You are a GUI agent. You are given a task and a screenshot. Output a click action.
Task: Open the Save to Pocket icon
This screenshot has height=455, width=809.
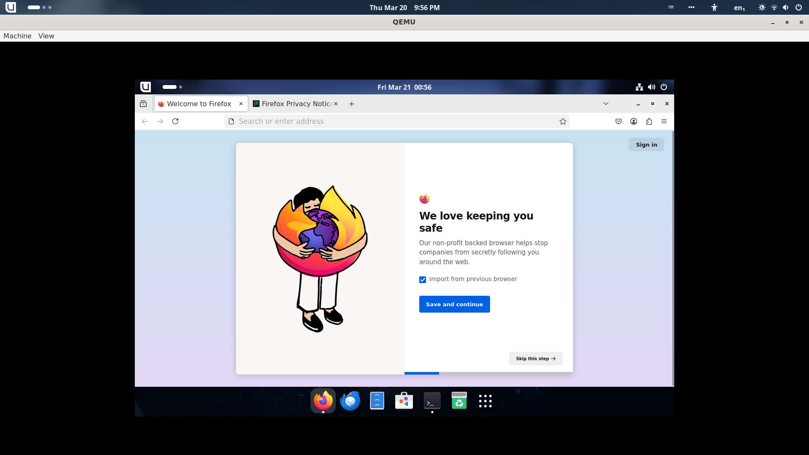click(618, 121)
